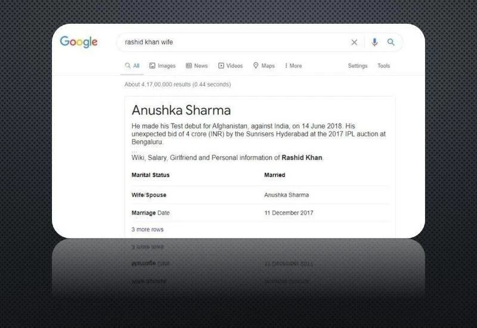Image resolution: width=477 pixels, height=328 pixels.
Task: Click snippet paragraph starting 'He made his Test debut'
Action: coord(259,134)
